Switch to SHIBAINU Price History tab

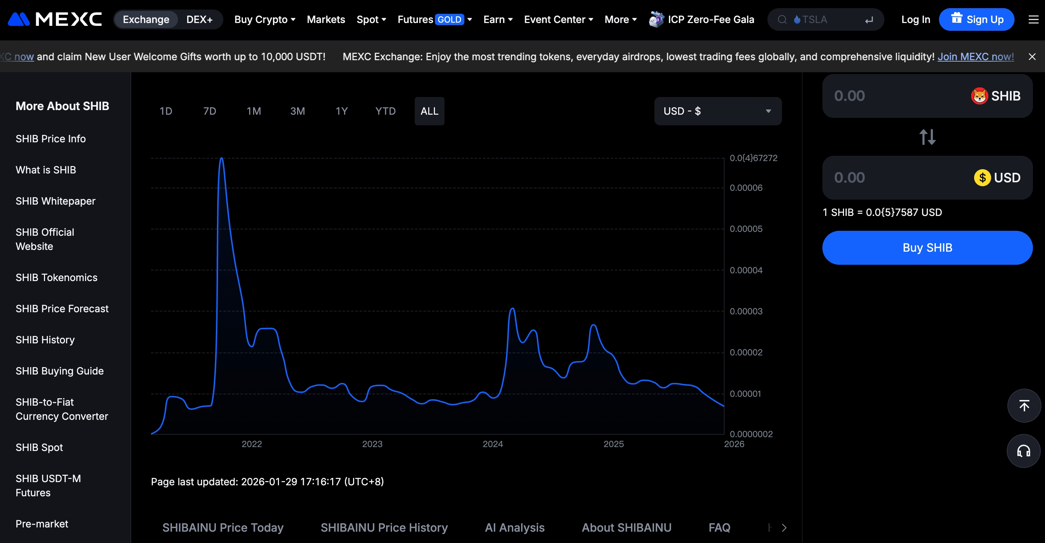[384, 527]
